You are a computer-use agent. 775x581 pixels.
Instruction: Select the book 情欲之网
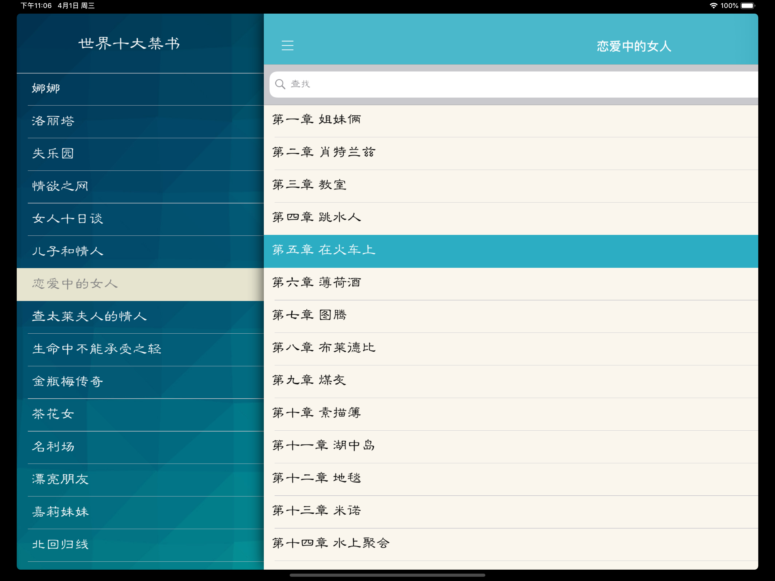click(140, 187)
